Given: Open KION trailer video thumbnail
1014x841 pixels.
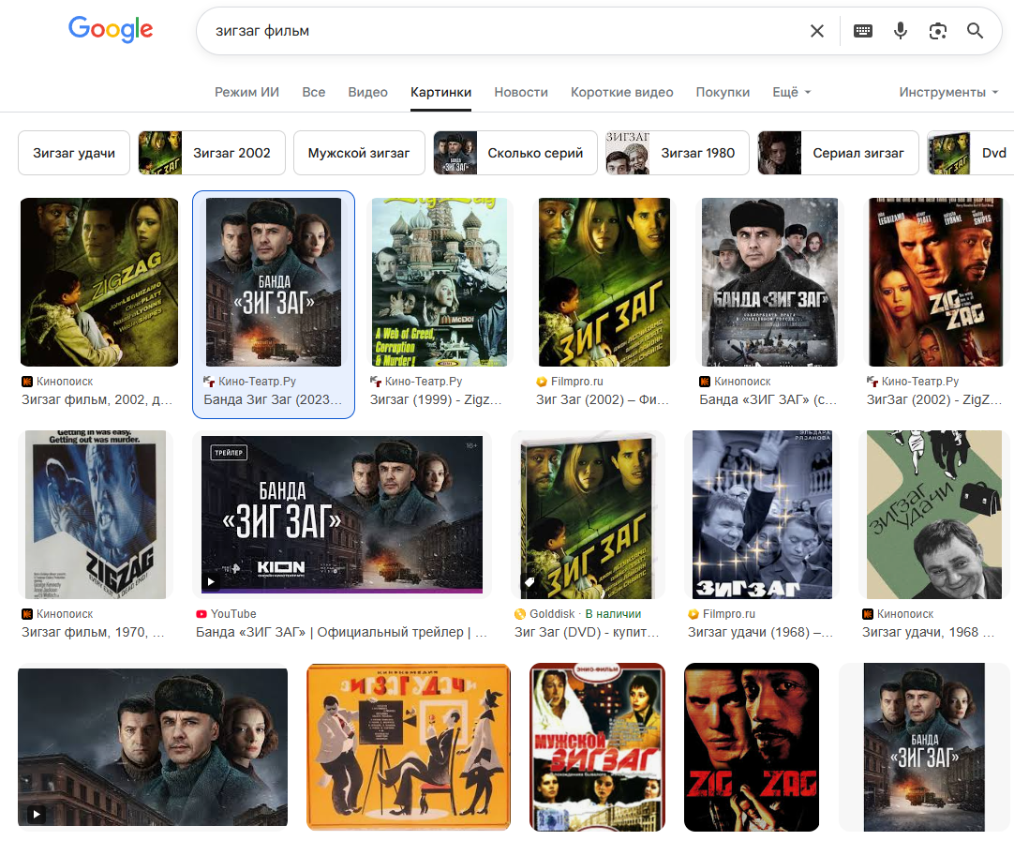Looking at the screenshot, I should pyautogui.click(x=342, y=515).
